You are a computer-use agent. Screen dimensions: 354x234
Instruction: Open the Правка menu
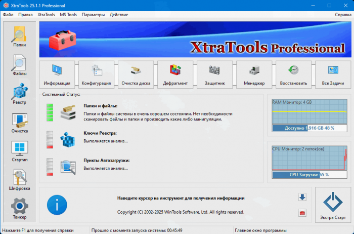click(x=25, y=15)
